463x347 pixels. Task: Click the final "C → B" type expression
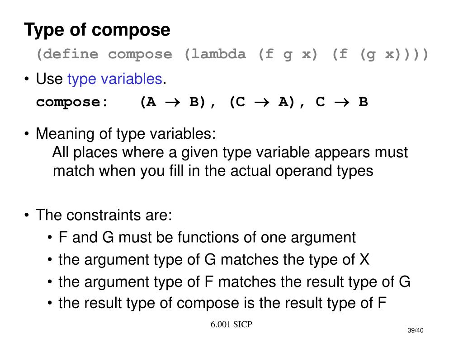[x=342, y=102]
